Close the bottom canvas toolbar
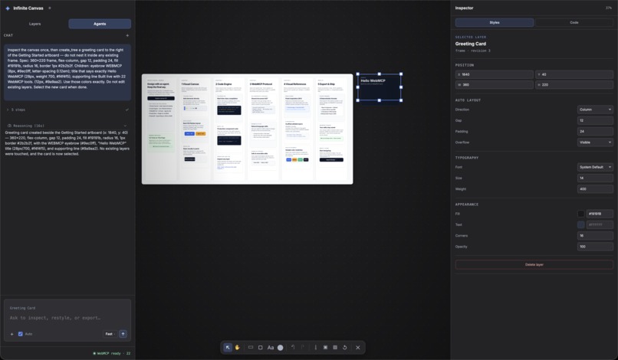 click(x=358, y=348)
